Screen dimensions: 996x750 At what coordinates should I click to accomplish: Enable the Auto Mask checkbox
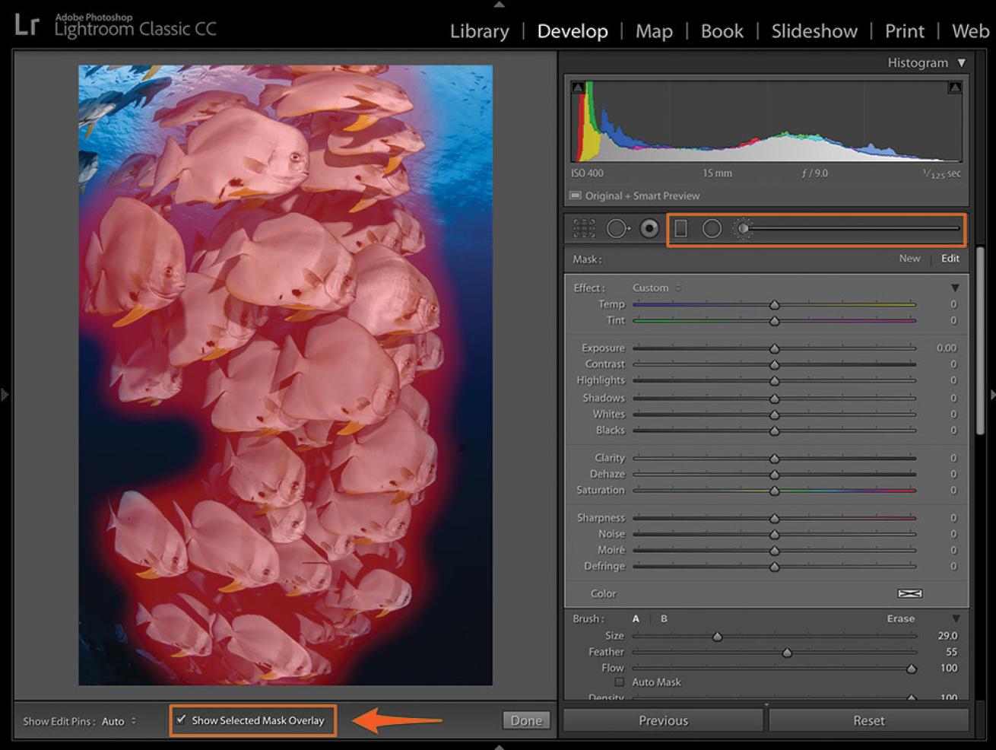coord(620,682)
